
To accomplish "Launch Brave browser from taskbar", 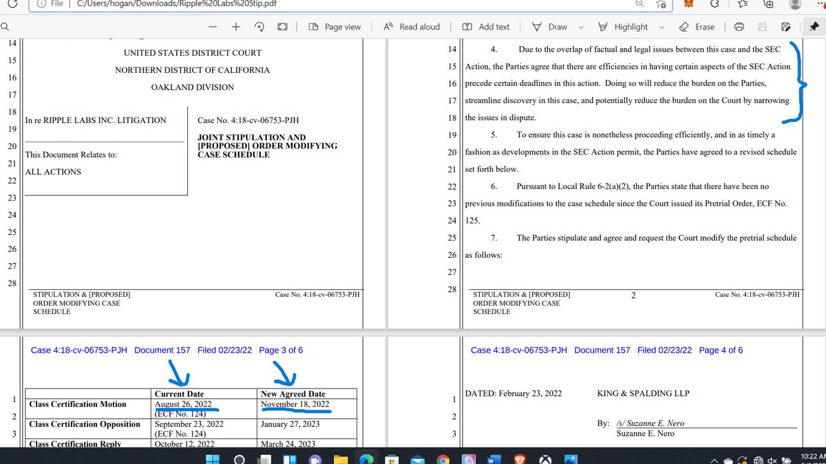I will click(x=518, y=459).
